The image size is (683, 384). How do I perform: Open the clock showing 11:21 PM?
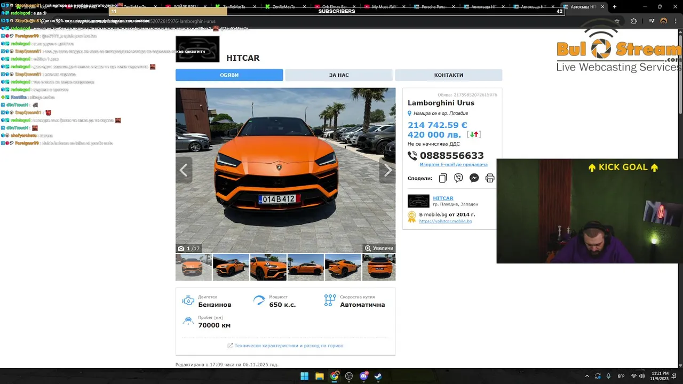click(660, 376)
